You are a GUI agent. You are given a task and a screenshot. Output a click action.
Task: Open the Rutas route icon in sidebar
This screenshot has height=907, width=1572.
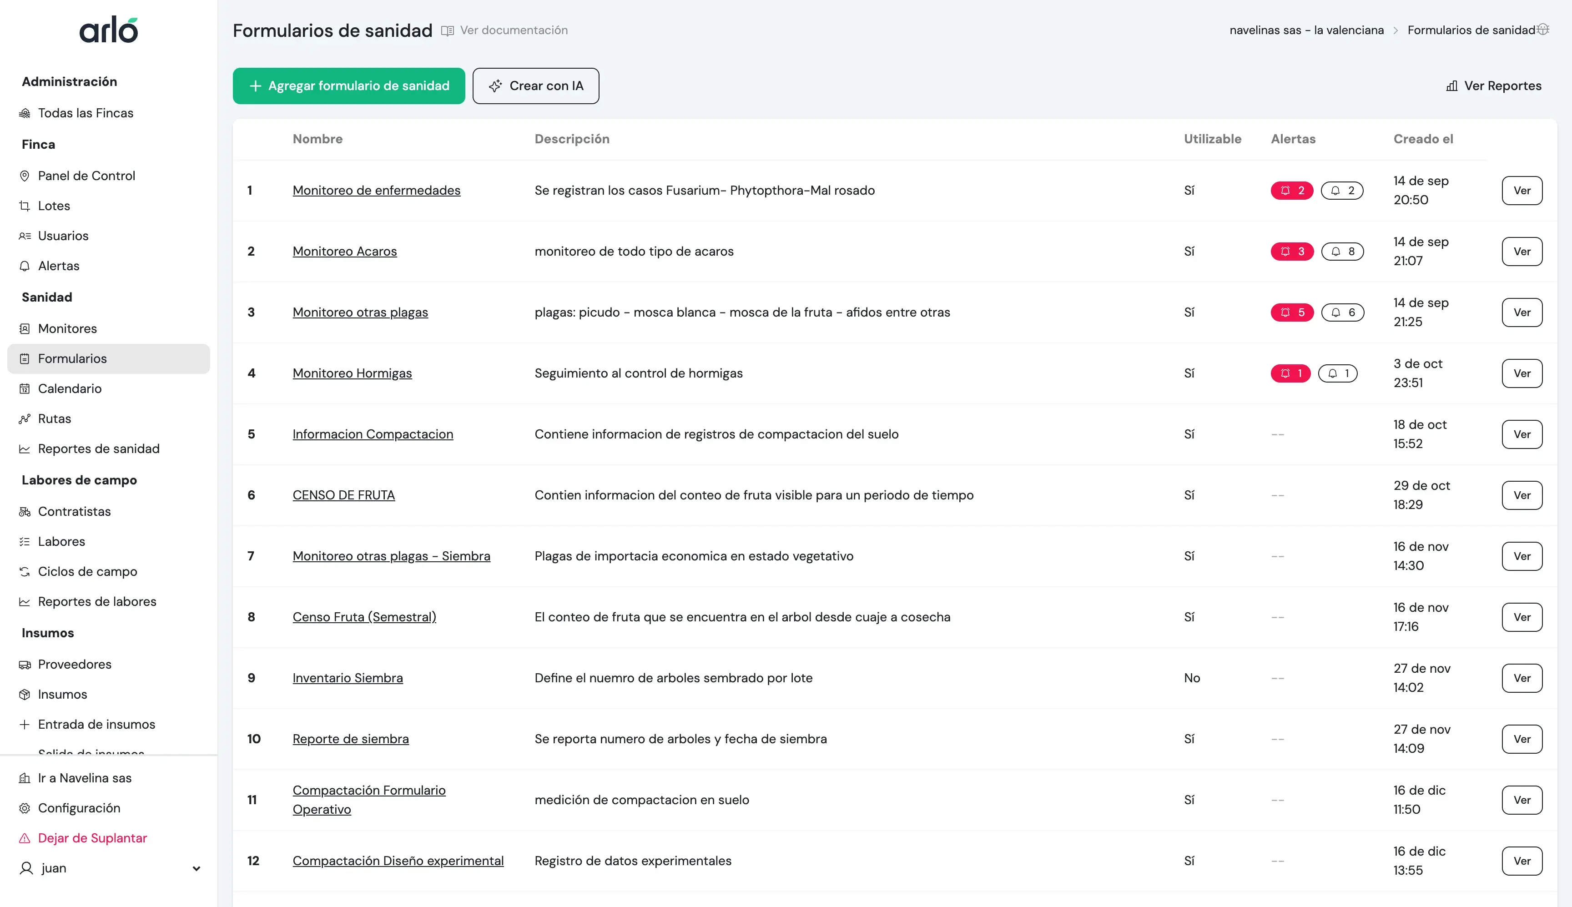(x=24, y=418)
